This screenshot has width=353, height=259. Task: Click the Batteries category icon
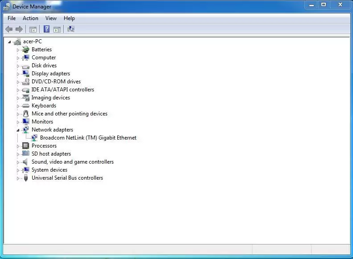coord(26,49)
